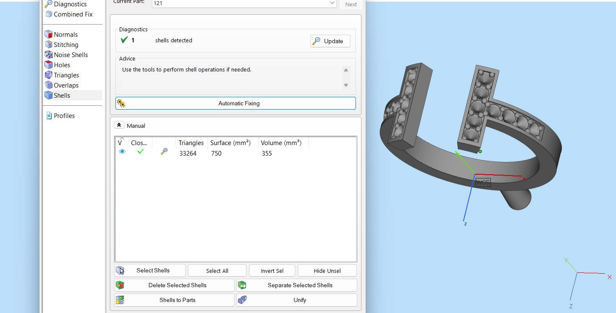This screenshot has height=313, width=616.
Task: Zoom to shell using row magnifier icon
Action: 164,151
